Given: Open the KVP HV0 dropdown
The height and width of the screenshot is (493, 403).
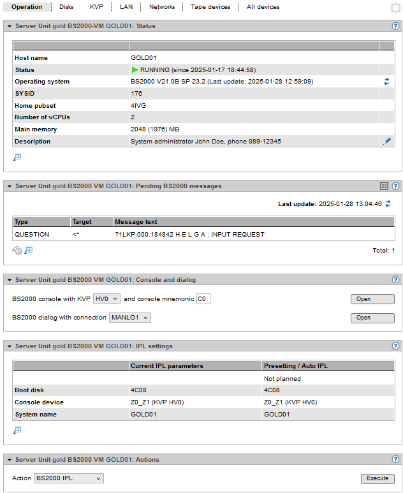Looking at the screenshot, I should 106,298.
